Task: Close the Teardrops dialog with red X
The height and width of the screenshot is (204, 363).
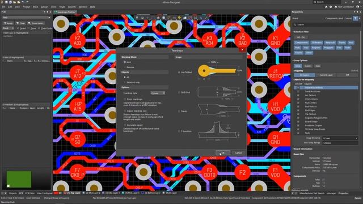Action: [x=242, y=50]
